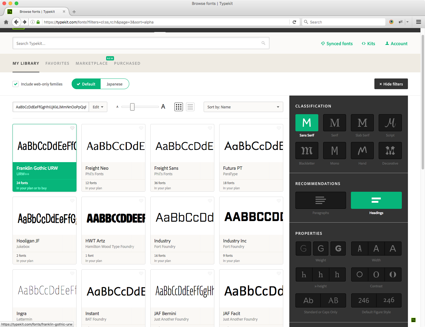Open a new browser tab
Image resolution: width=425 pixels, height=327 pixels.
[74, 12]
